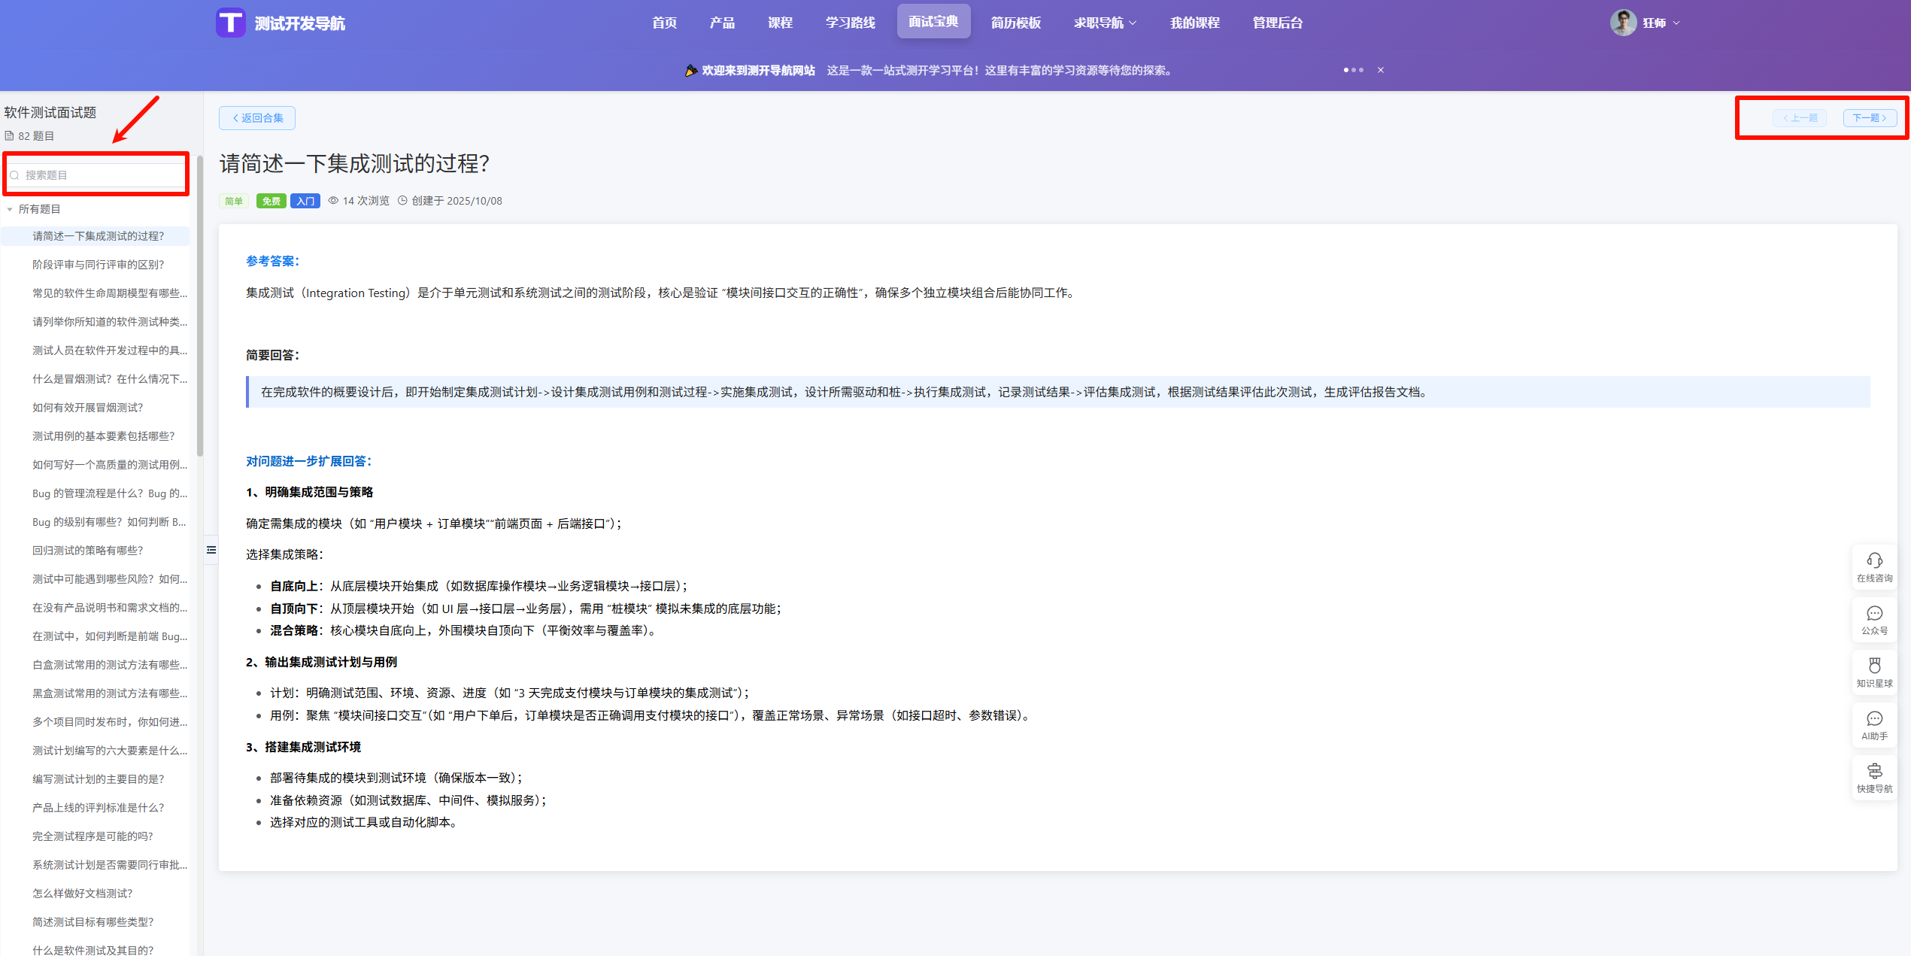Viewport: 1911px width, 956px height.
Task: Click the sidebar vertical scrollbar
Action: pyautogui.click(x=199, y=305)
